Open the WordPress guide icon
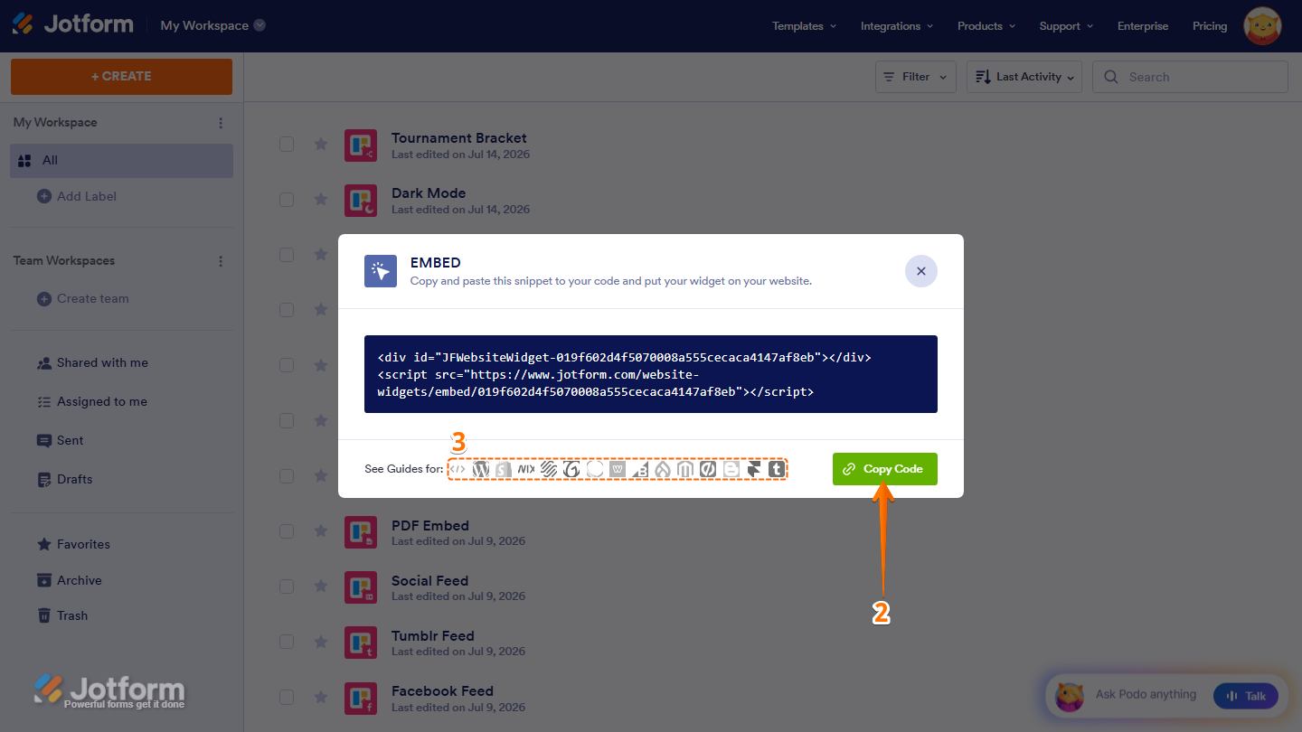 481,469
